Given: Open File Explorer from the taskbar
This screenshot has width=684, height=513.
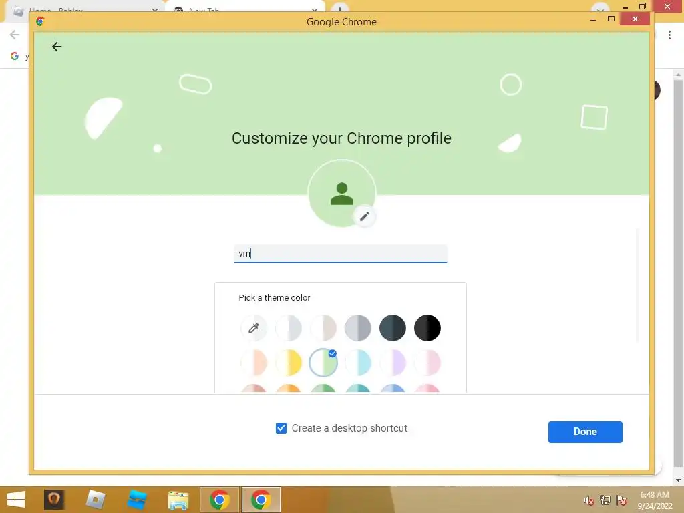Looking at the screenshot, I should pos(178,500).
